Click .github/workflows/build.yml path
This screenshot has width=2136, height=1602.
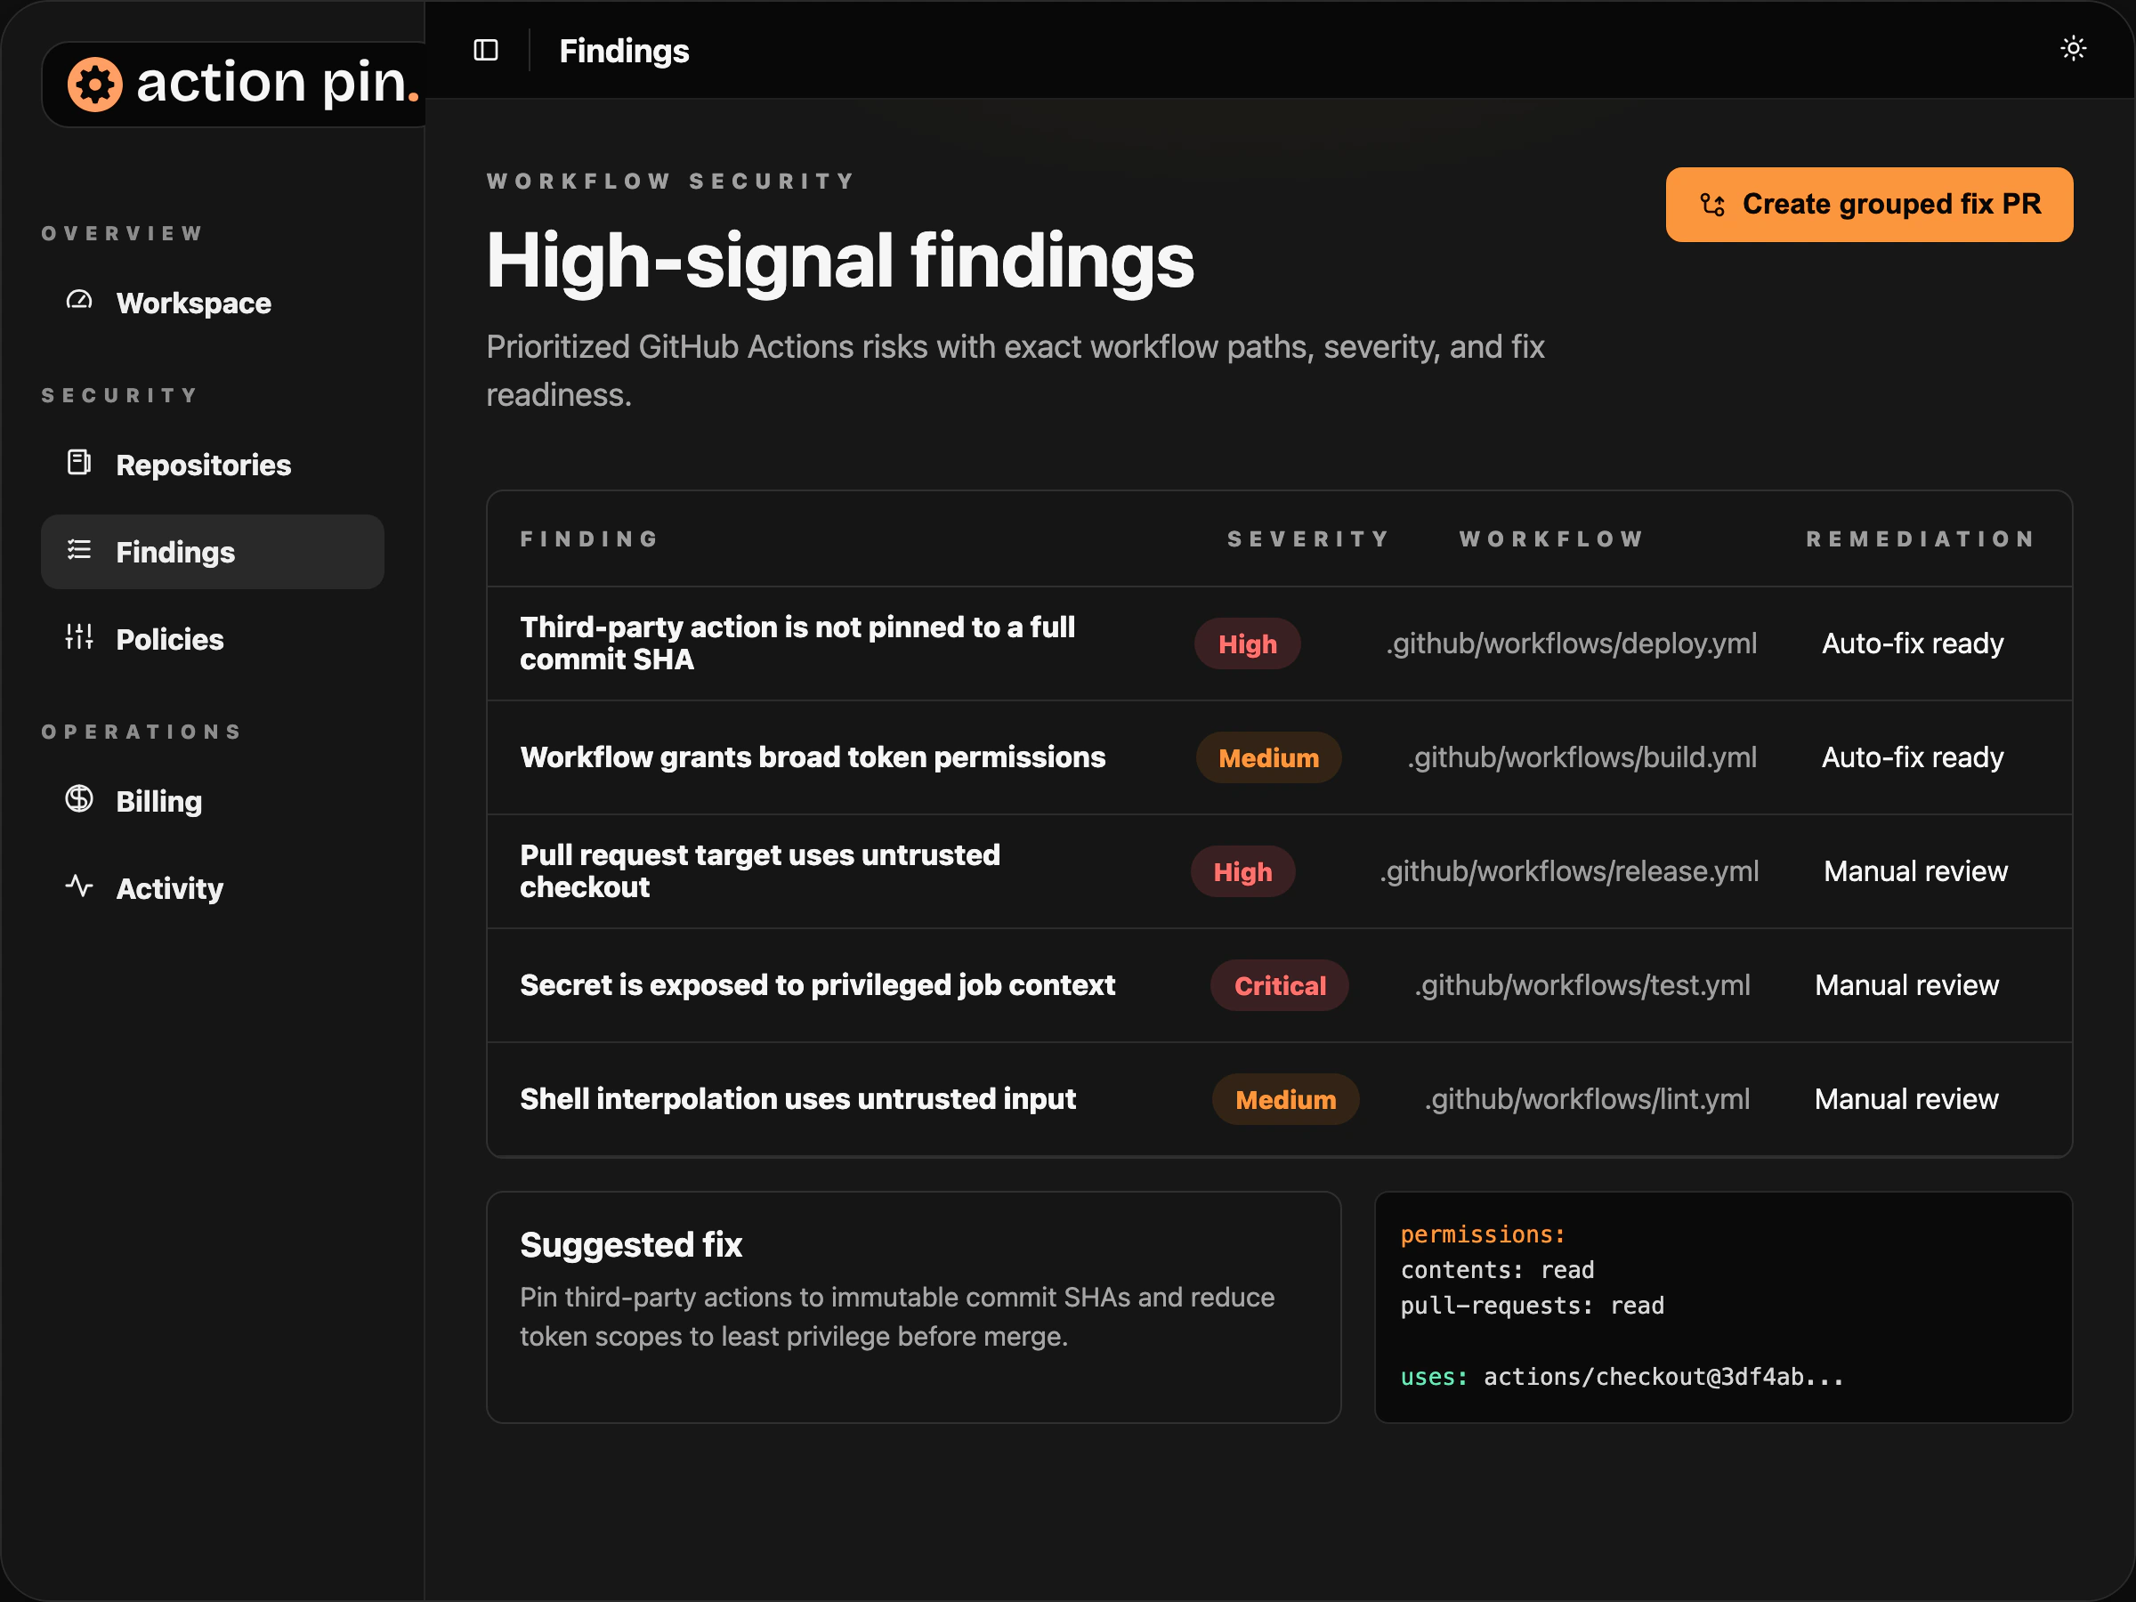pos(1582,758)
